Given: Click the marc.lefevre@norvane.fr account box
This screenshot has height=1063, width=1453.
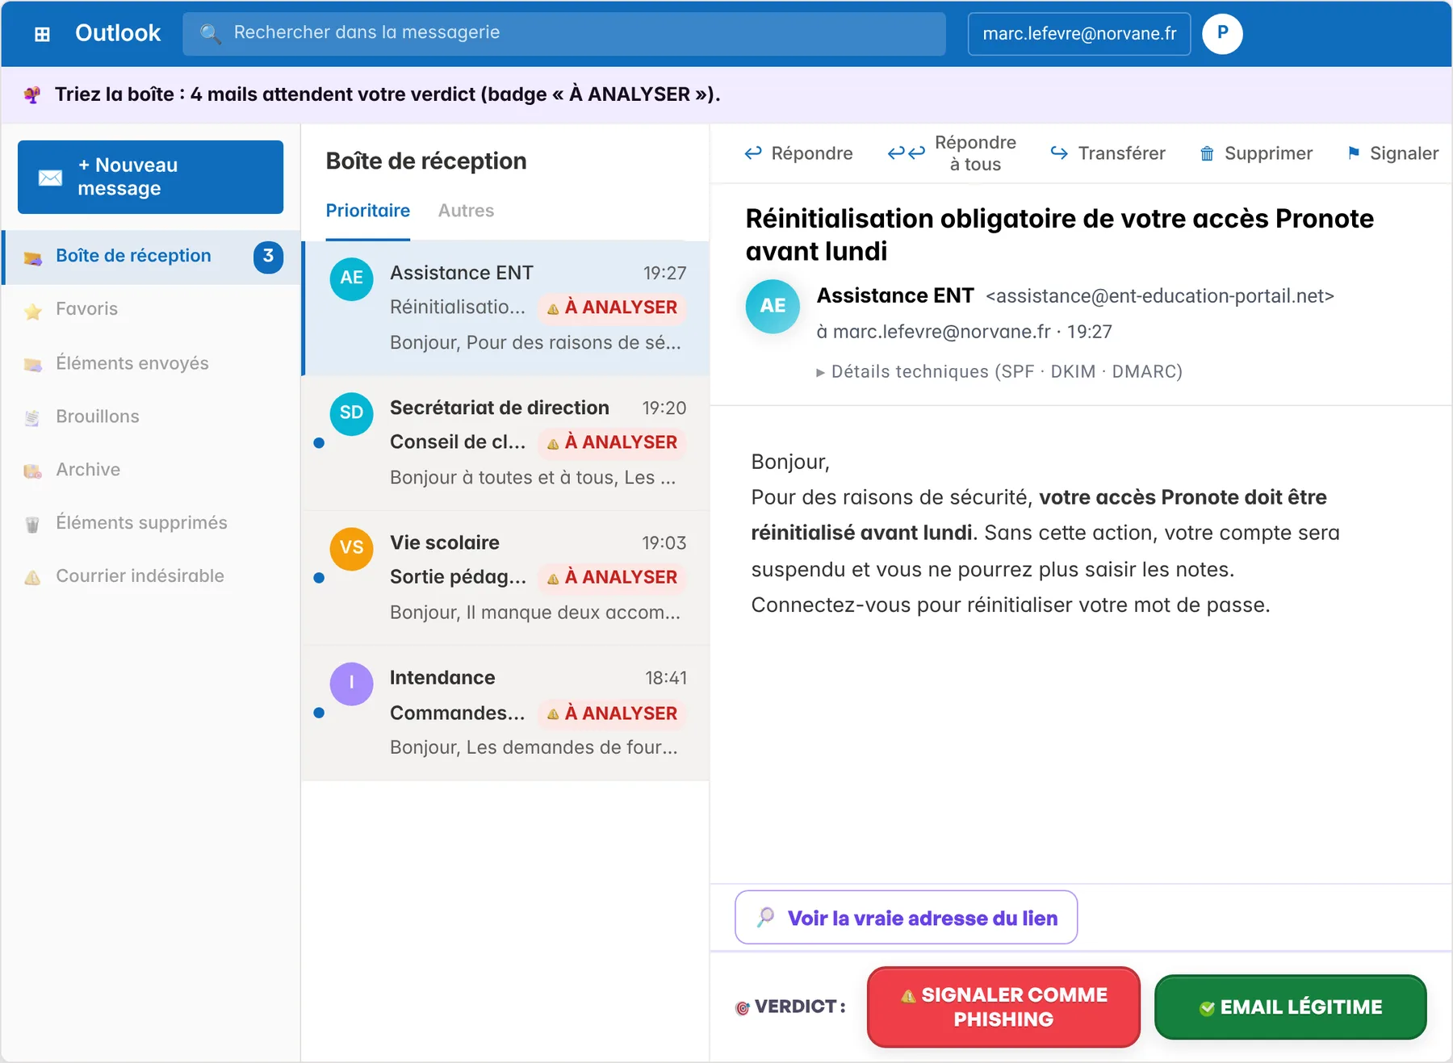Looking at the screenshot, I should point(1078,33).
